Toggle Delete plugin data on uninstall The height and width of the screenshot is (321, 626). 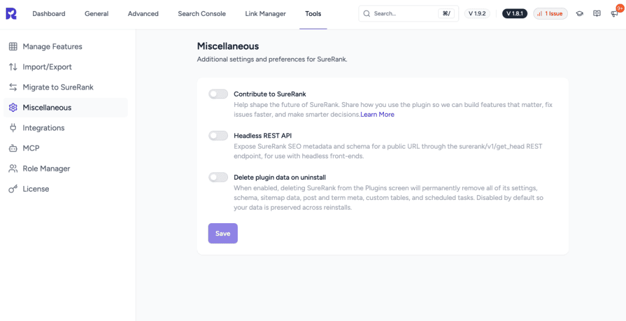(218, 177)
